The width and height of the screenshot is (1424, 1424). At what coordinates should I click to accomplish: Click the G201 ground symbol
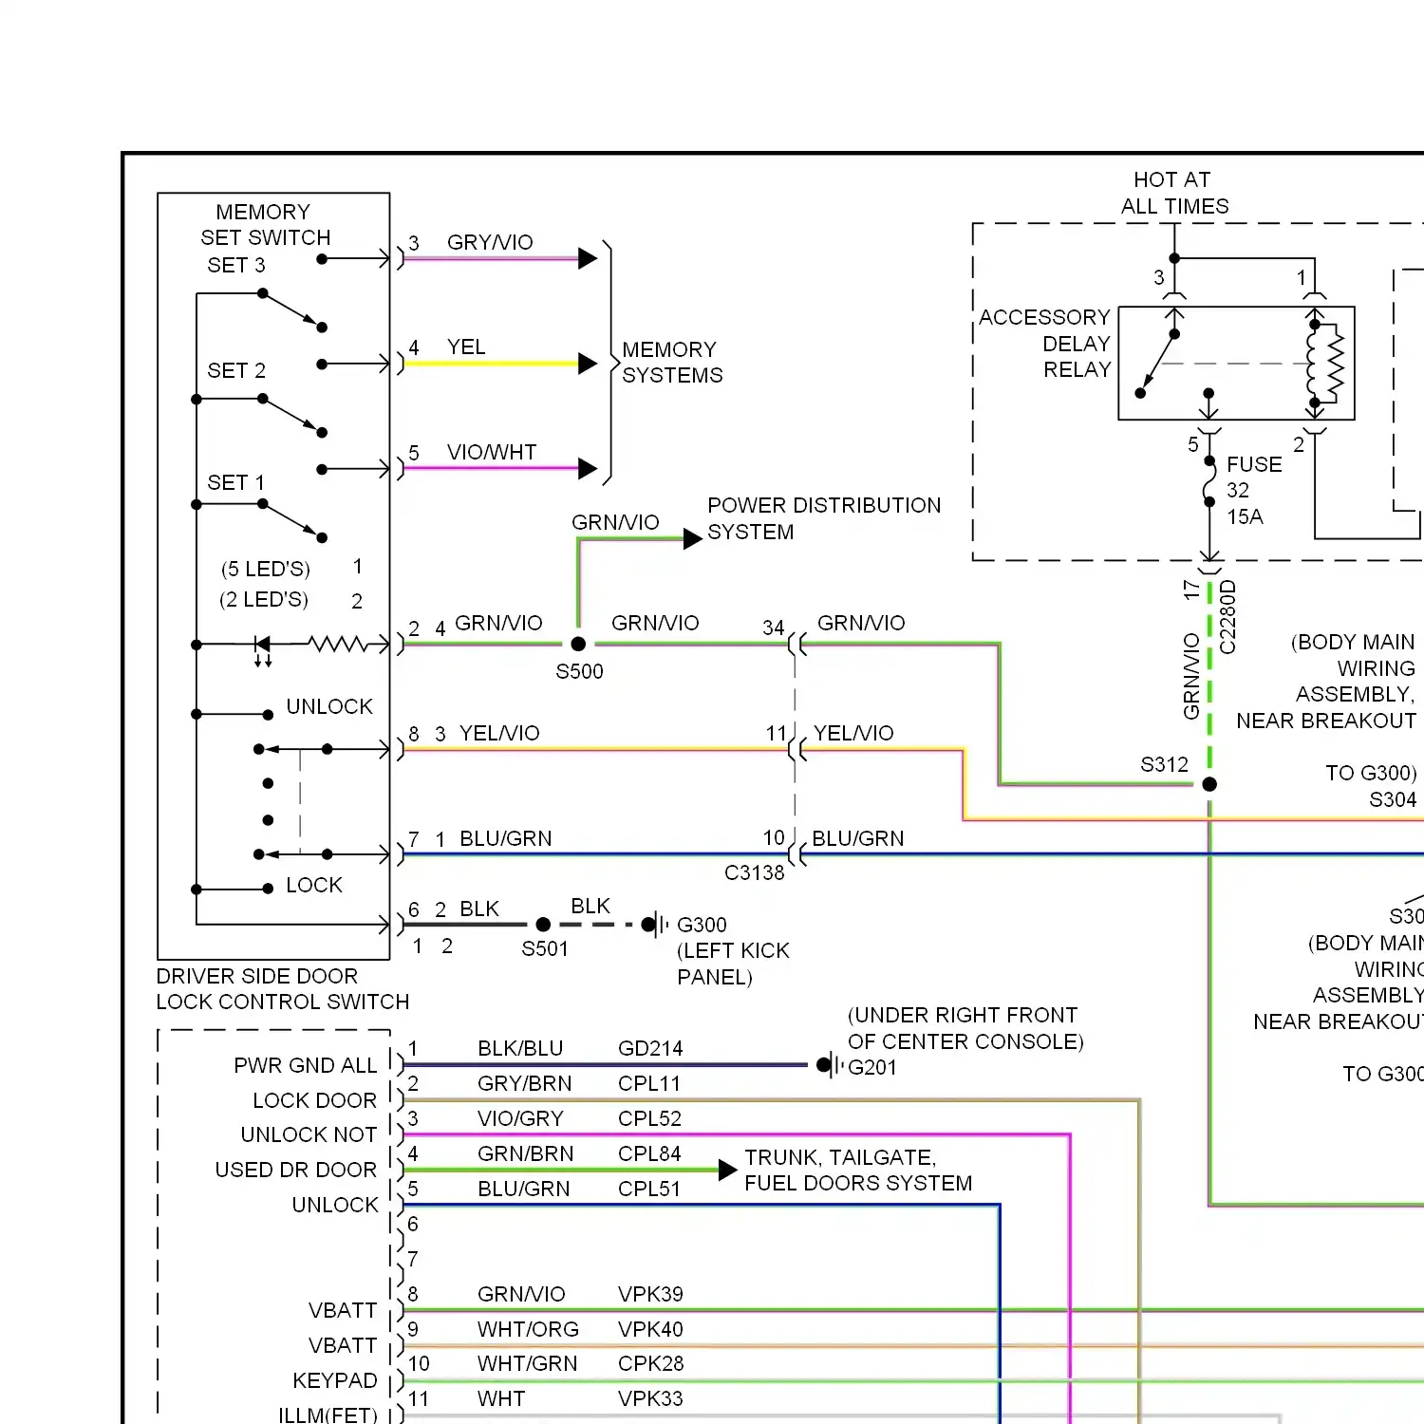830,1065
